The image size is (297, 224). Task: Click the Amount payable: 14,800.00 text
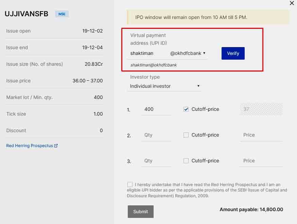click(x=251, y=209)
